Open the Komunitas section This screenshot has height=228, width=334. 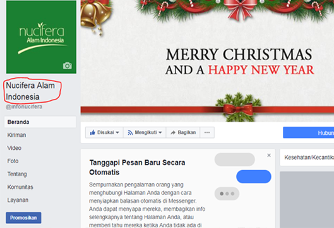[x=20, y=187]
